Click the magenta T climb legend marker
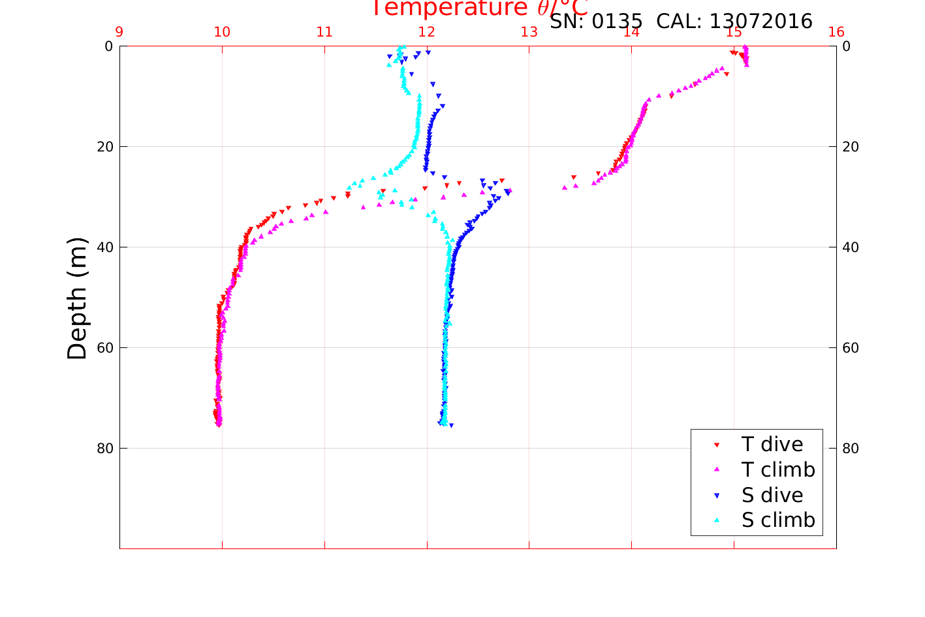 tap(716, 469)
